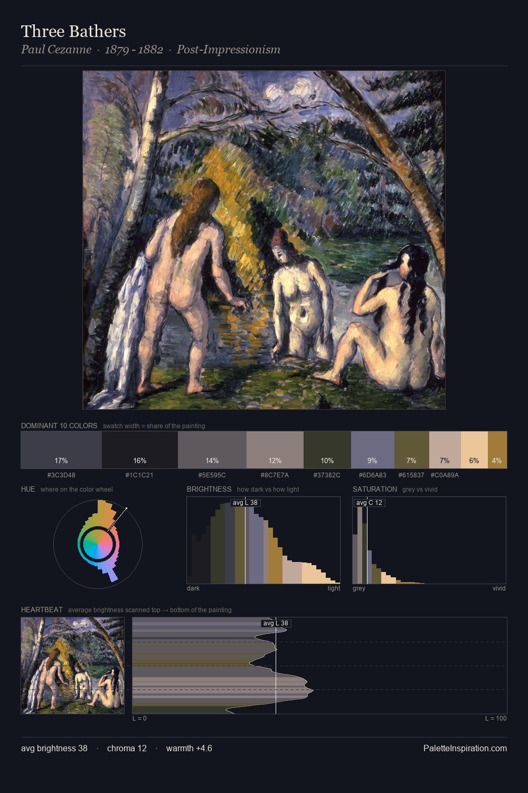Click the 16% swatch #1C1C21
The height and width of the screenshot is (793, 528).
pos(140,450)
